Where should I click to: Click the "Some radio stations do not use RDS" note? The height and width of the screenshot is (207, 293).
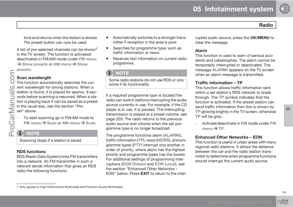coord(146,82)
